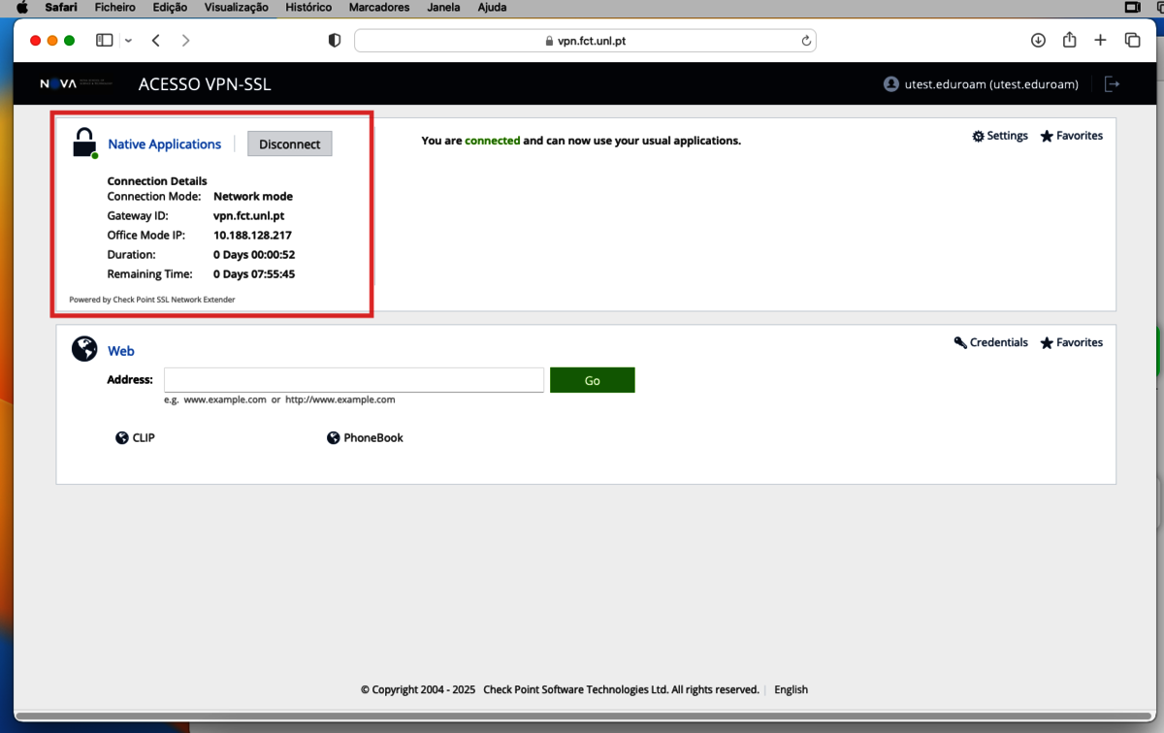
Task: Open Settings with the gear icon
Action: 1000,136
